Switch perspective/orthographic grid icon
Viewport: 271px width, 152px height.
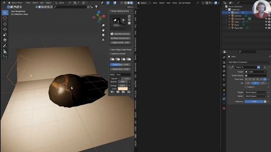(x=103, y=40)
